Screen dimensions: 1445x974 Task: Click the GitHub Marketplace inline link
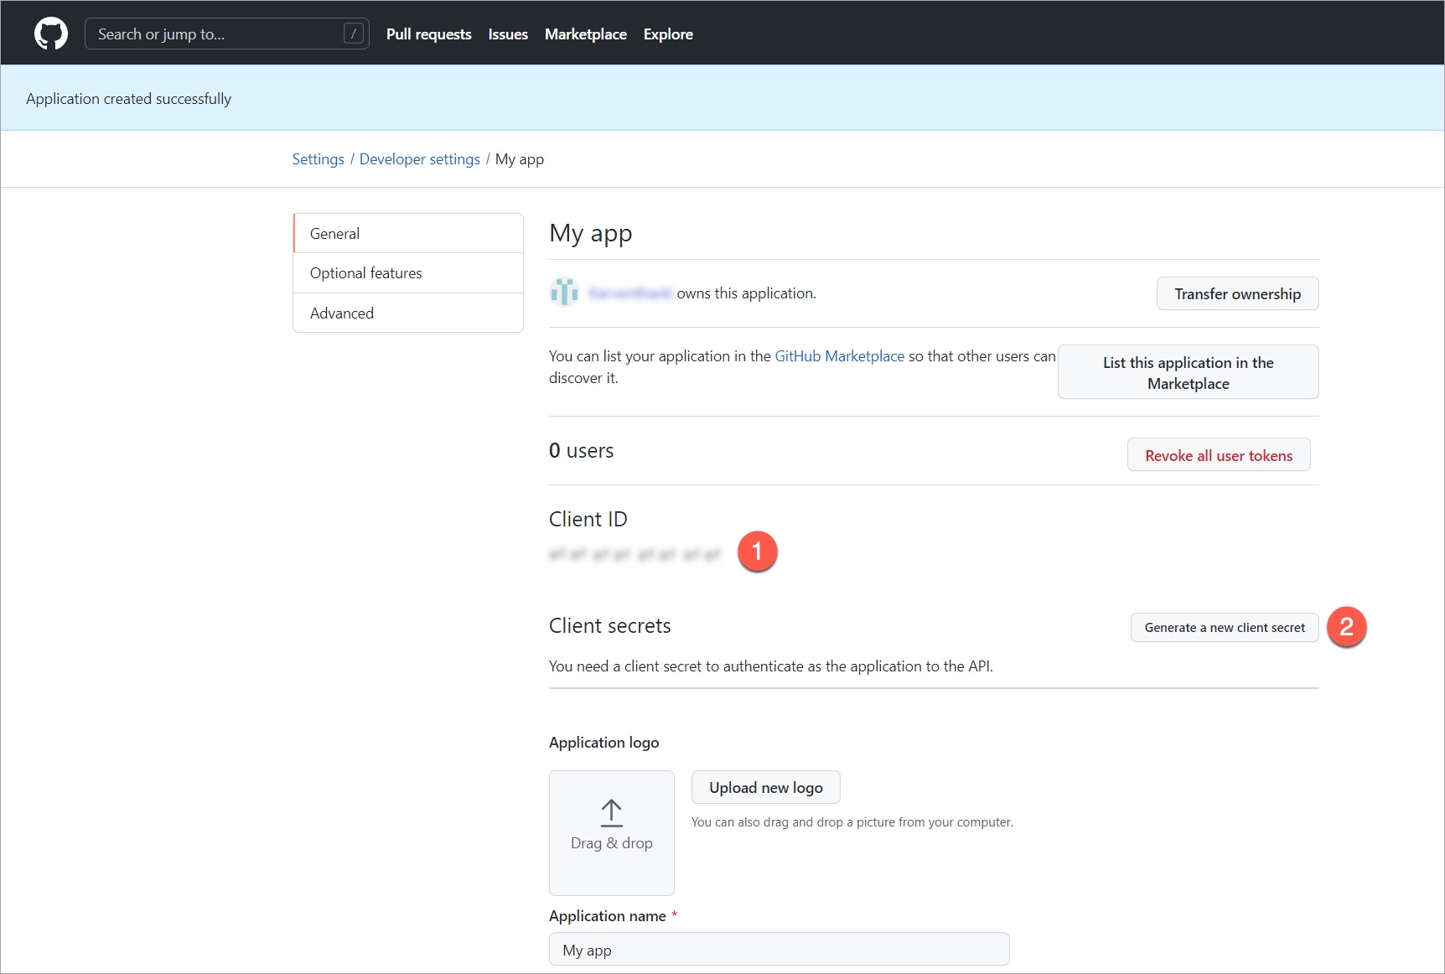[839, 356]
